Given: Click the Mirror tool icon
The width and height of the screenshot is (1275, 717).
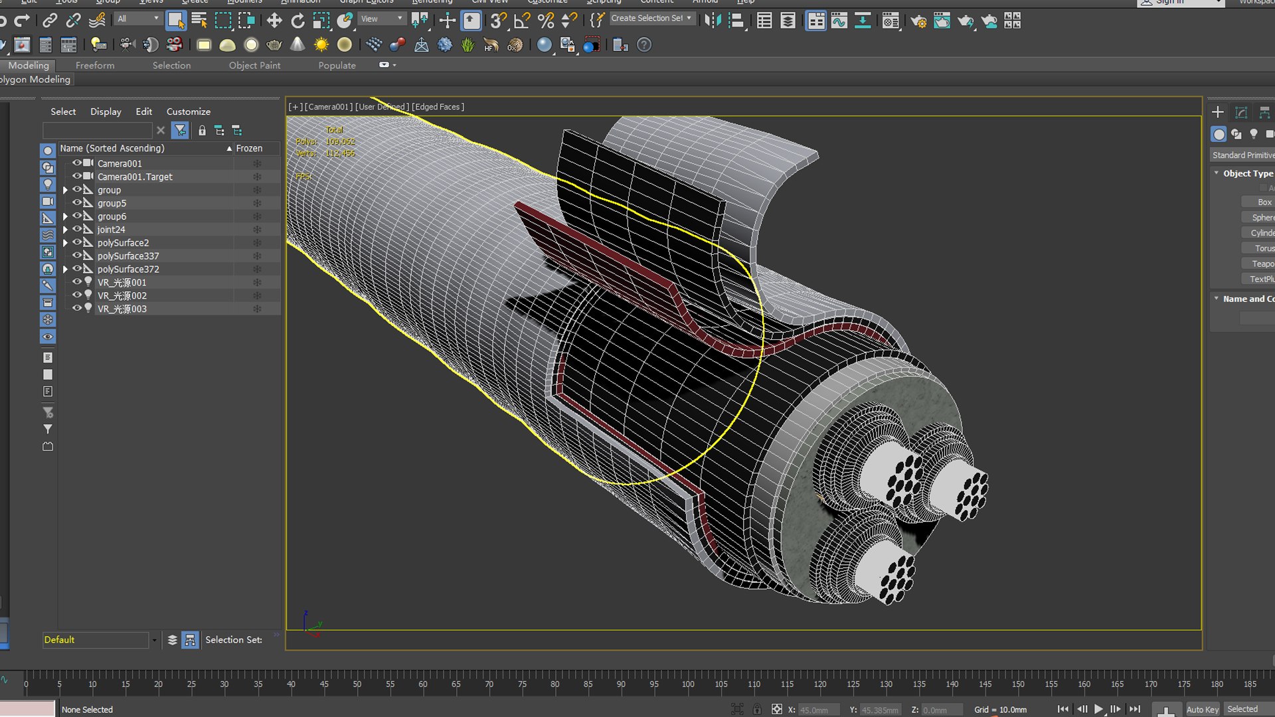Looking at the screenshot, I should 713,21.
